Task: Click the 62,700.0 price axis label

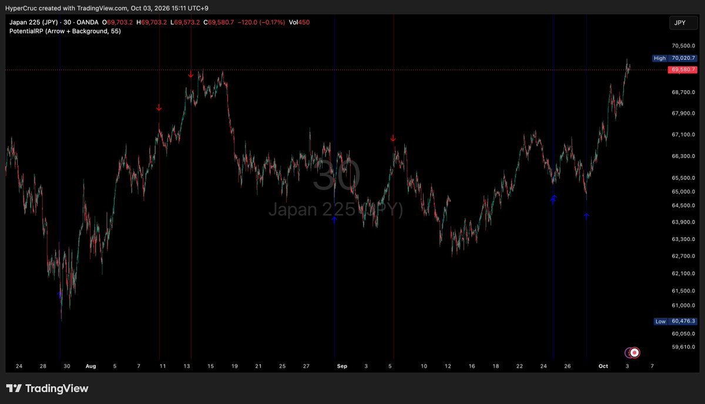Action: click(683, 256)
